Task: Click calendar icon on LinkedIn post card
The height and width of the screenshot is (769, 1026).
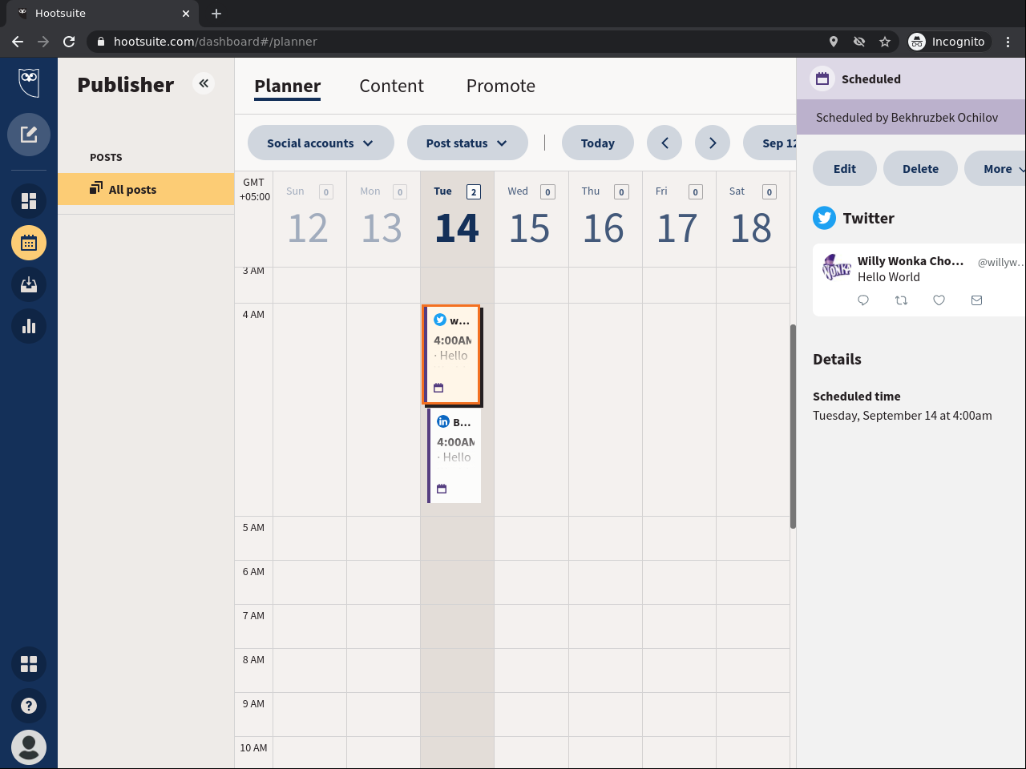Action: pyautogui.click(x=442, y=489)
